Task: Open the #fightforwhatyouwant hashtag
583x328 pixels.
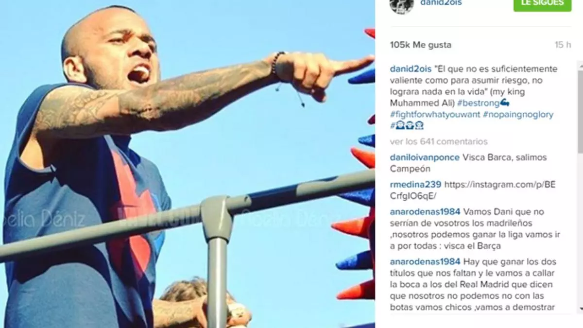Action: coord(435,115)
